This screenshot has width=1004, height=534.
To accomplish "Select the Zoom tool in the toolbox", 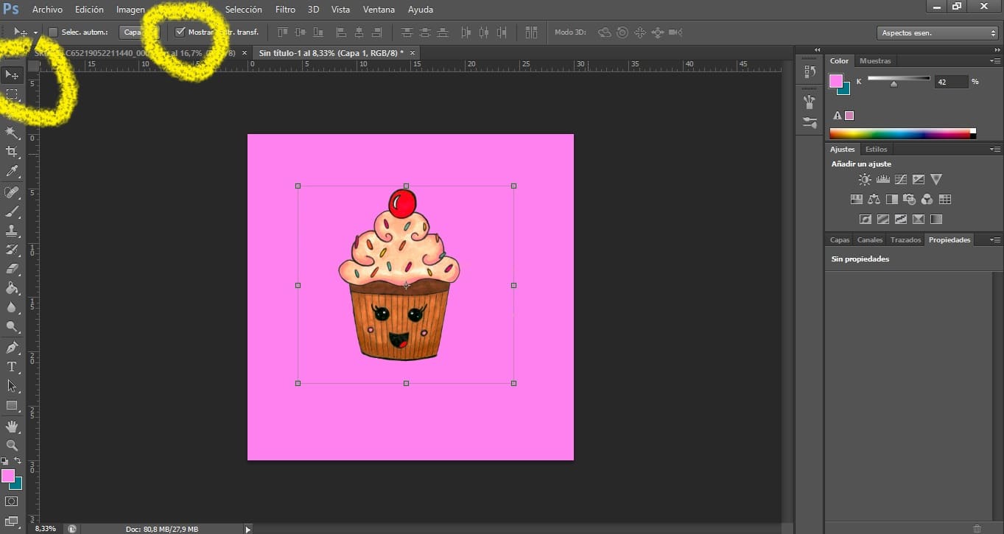I will point(12,446).
